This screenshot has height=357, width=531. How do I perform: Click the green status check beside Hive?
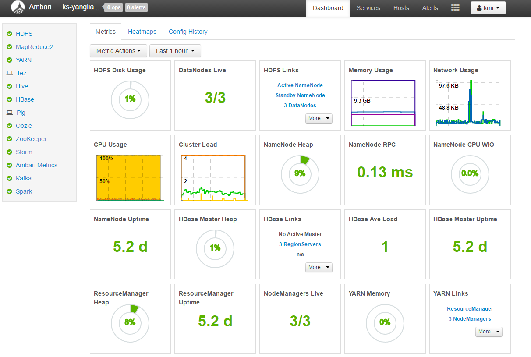coord(10,86)
